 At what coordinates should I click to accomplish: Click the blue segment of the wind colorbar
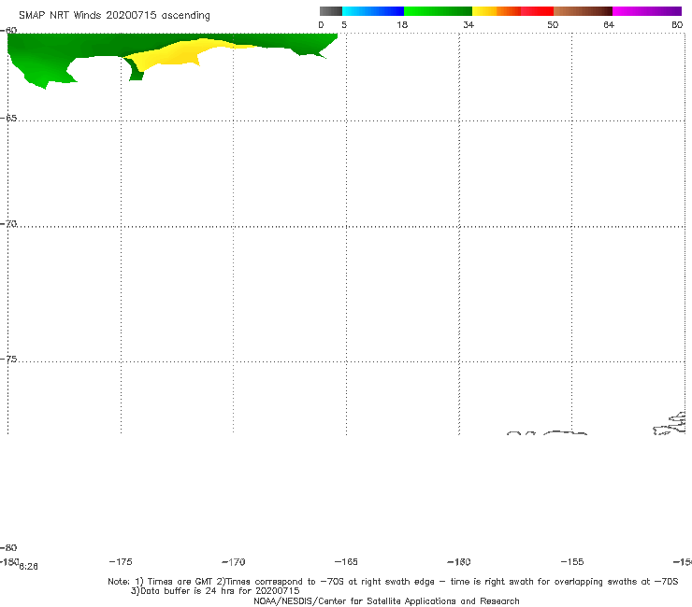pos(373,11)
